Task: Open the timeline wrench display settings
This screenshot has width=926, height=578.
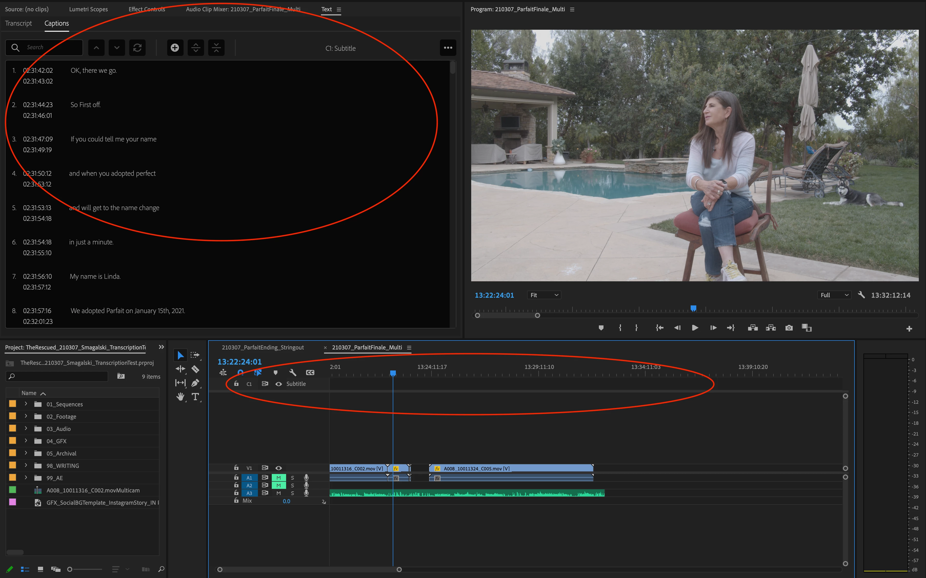Action: coord(293,373)
